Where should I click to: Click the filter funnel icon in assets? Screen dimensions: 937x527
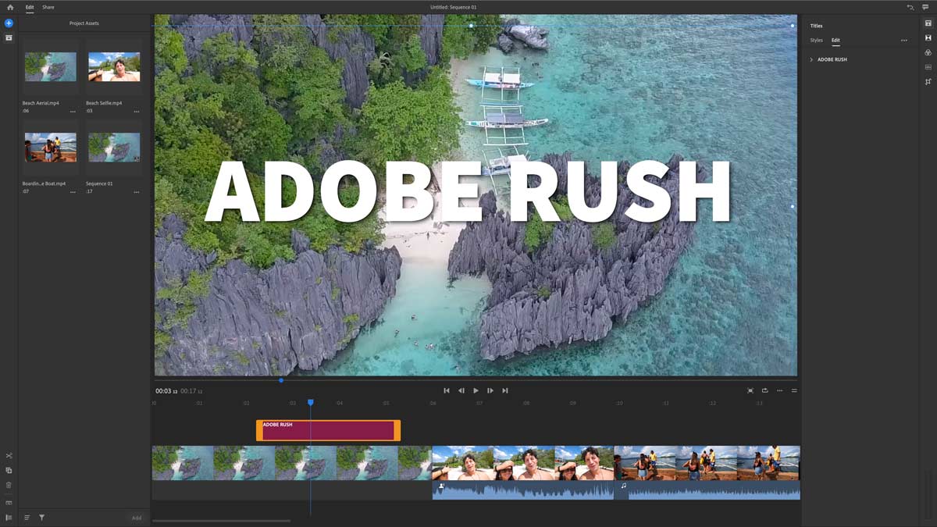click(41, 518)
